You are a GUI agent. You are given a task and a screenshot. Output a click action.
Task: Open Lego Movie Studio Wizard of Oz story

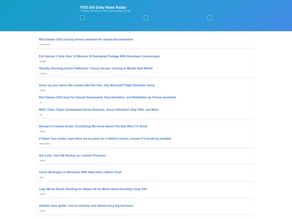coord(93,189)
